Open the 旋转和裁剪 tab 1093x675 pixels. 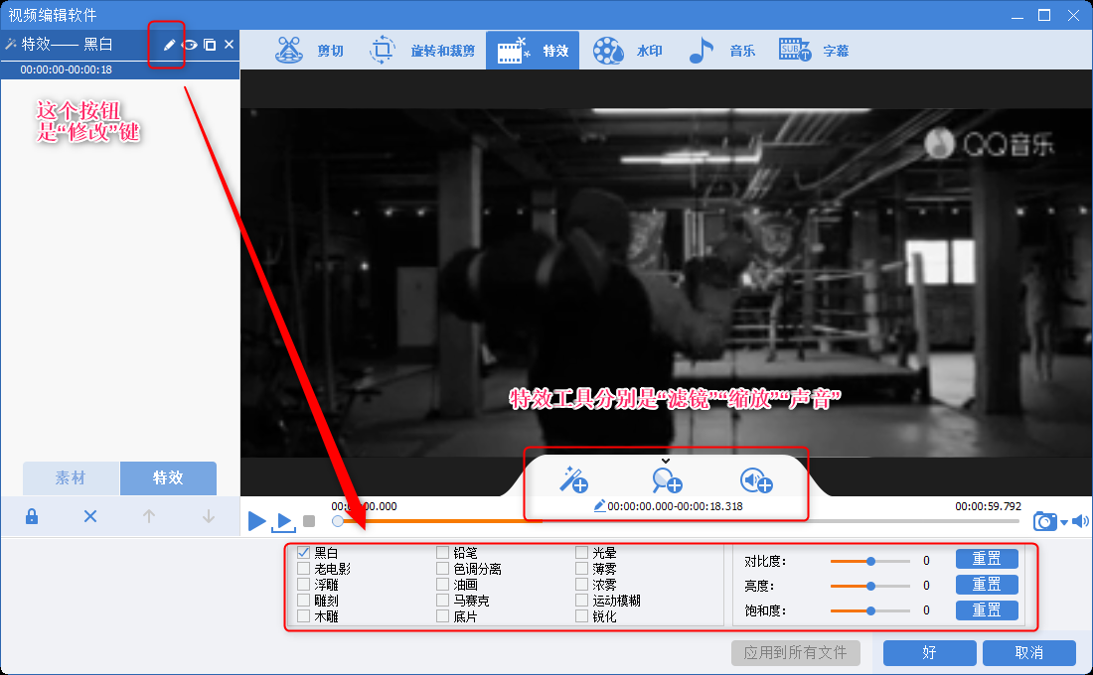click(421, 51)
